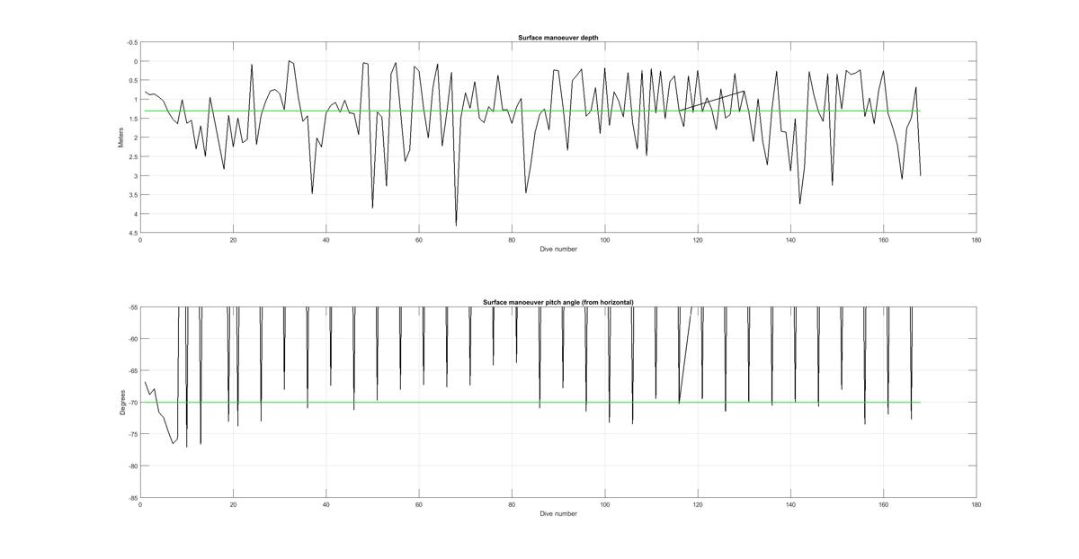Select the 120 tick below the pitch angle plot

click(x=698, y=504)
